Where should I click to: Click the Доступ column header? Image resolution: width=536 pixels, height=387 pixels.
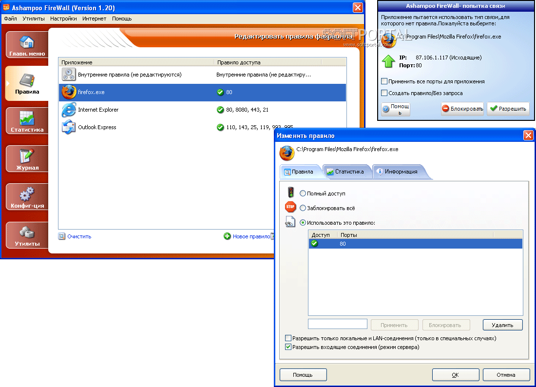[323, 235]
